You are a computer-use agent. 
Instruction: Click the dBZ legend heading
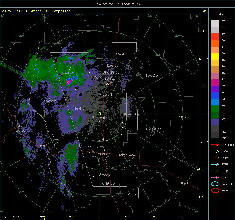point(221,14)
